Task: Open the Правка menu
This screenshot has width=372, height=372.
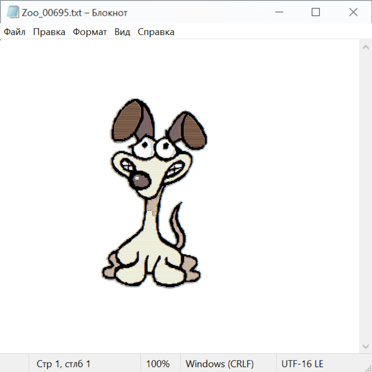Action: 49,32
